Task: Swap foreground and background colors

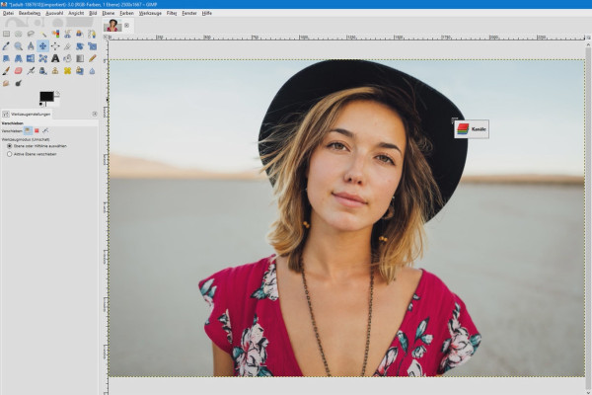Action: point(57,93)
